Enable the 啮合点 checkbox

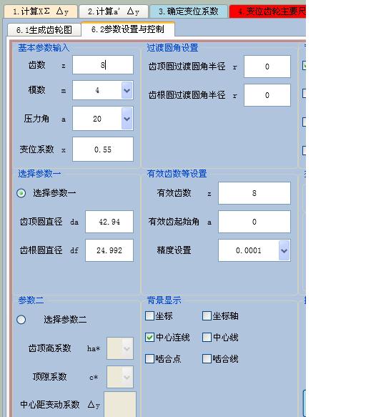pos(149,358)
